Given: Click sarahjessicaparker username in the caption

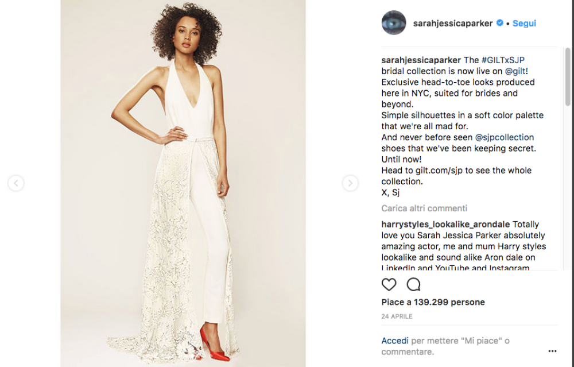Looking at the screenshot, I should pyautogui.click(x=421, y=60).
